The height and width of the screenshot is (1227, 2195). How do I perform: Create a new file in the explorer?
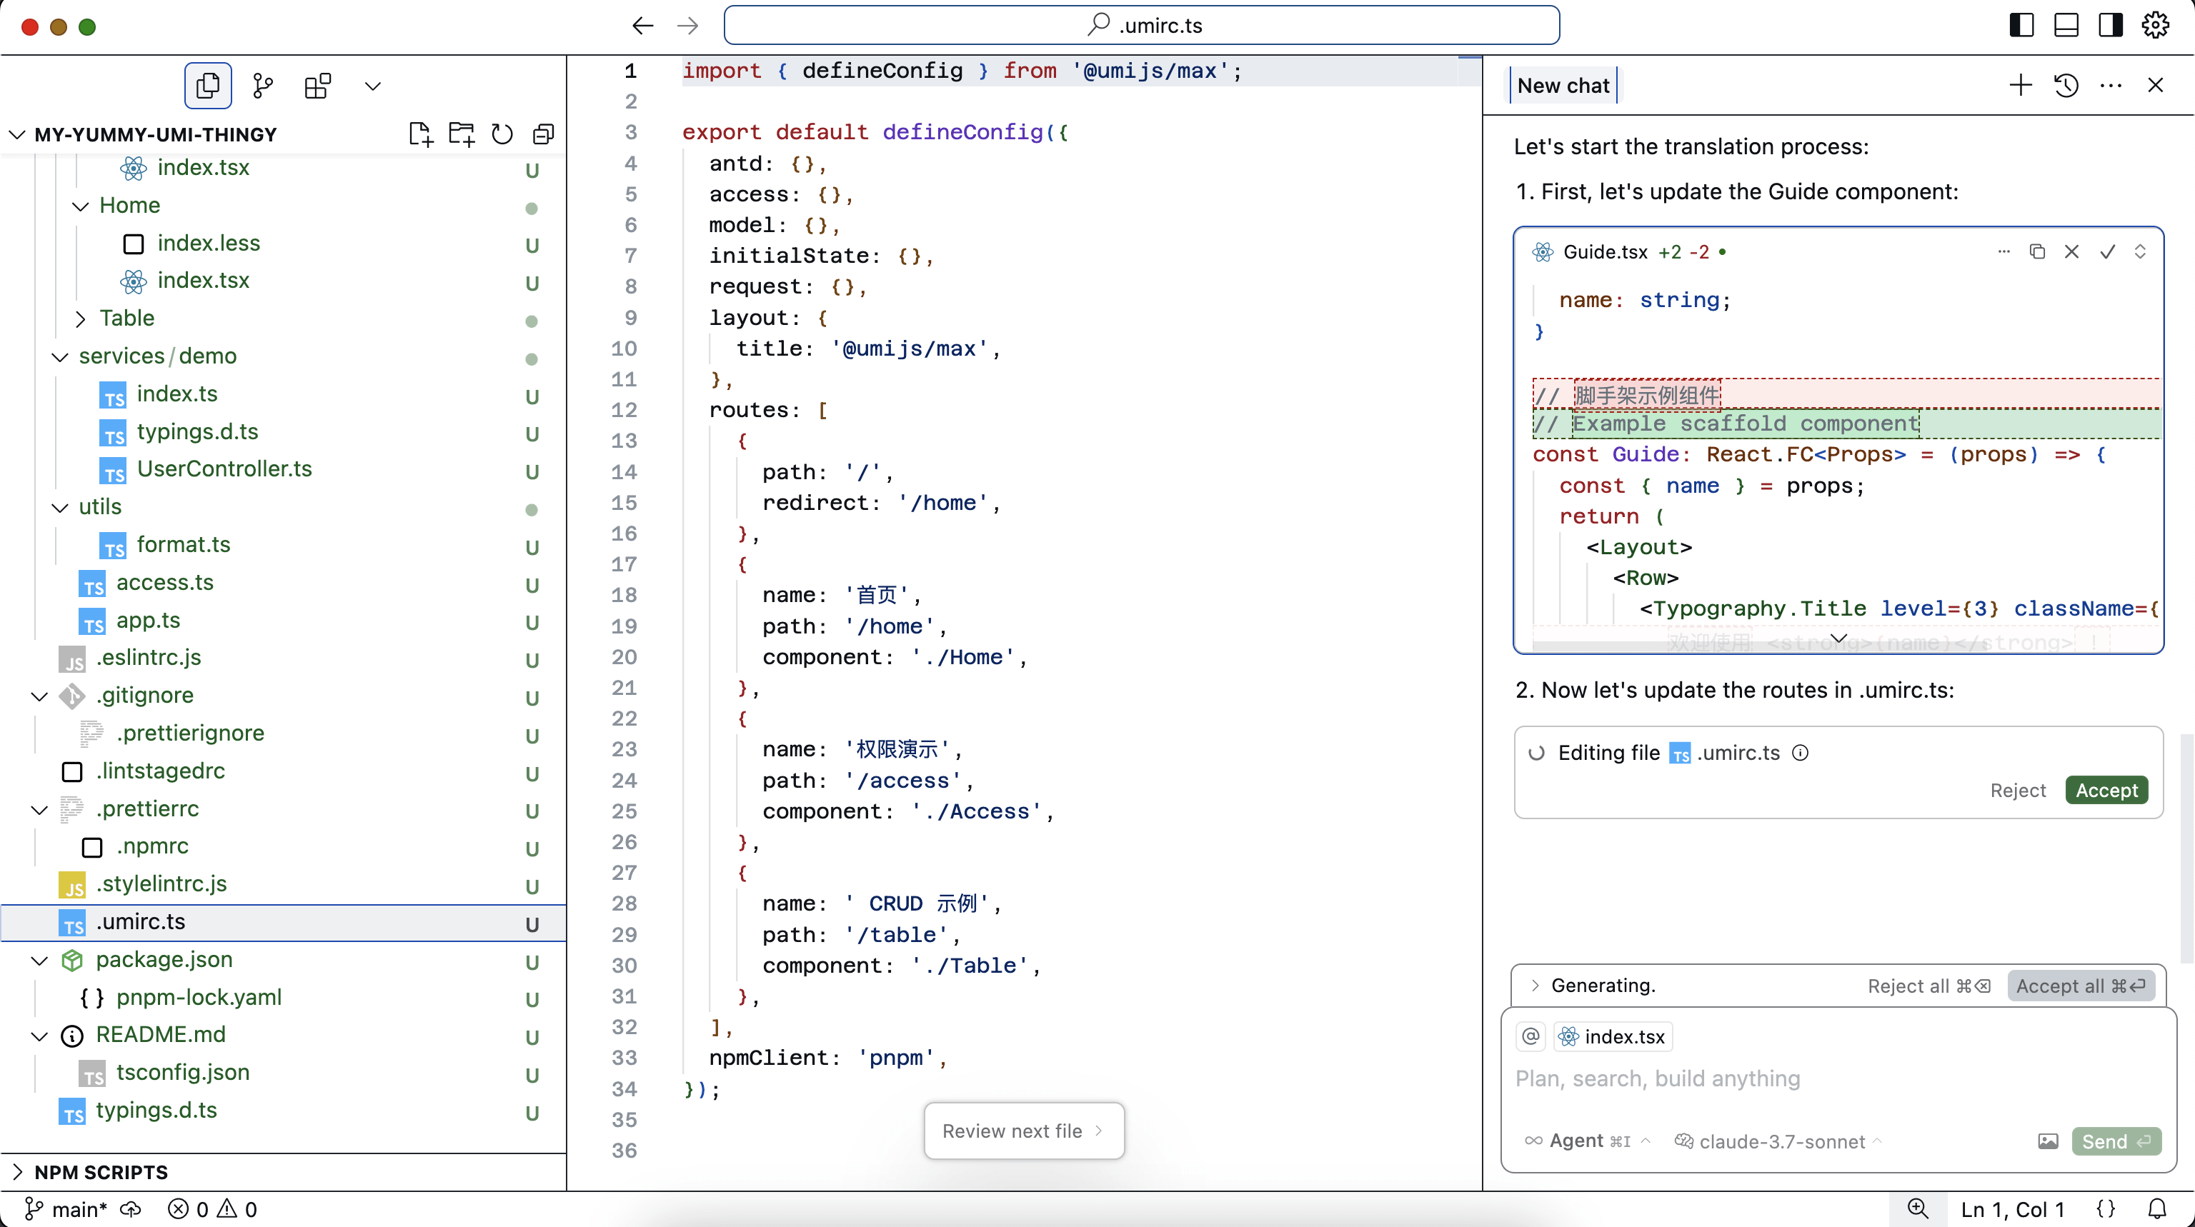pyautogui.click(x=421, y=134)
